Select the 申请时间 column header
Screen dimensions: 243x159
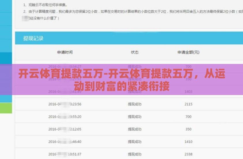coord(65,52)
